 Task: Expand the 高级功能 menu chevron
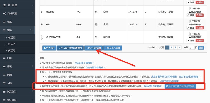point(32,100)
